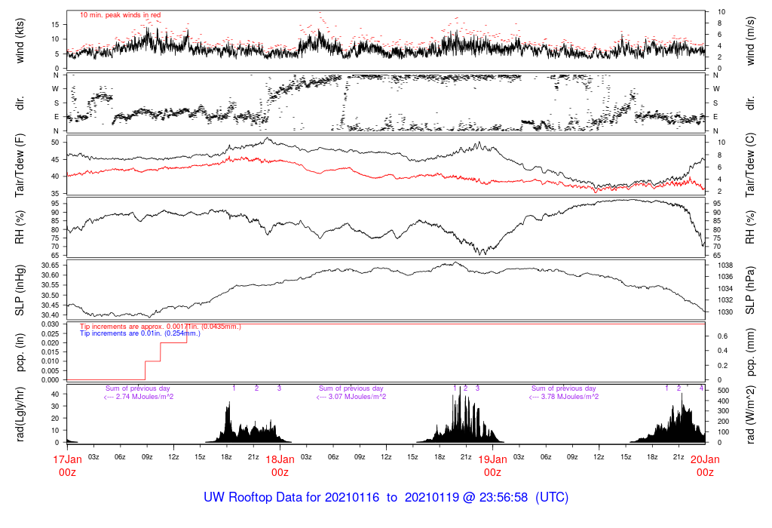Click the '100' radiation tick value
772x528 pixels.
pyautogui.click(x=723, y=432)
